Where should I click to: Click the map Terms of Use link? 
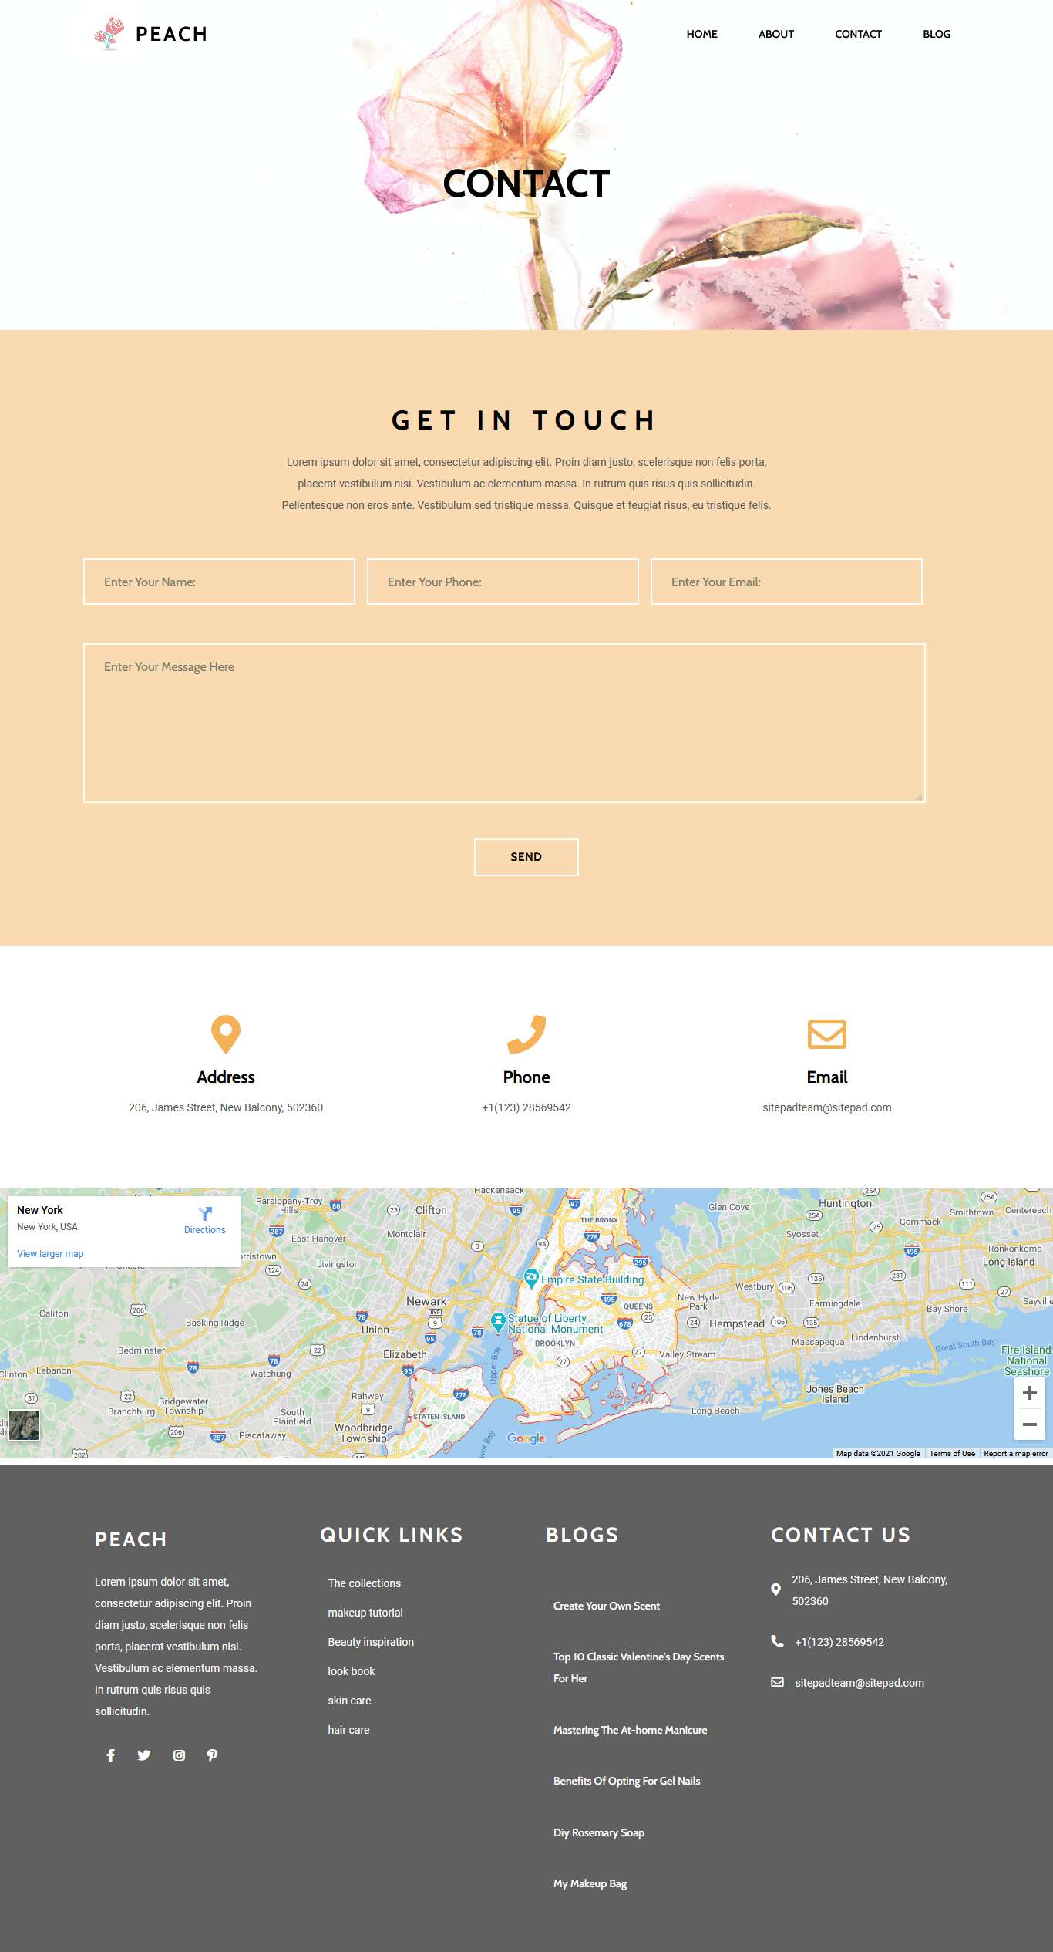pos(952,1454)
